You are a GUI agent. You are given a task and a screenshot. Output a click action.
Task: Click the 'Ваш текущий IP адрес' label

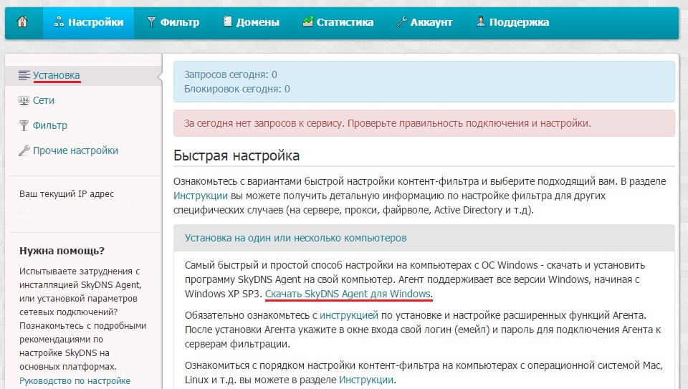click(67, 194)
